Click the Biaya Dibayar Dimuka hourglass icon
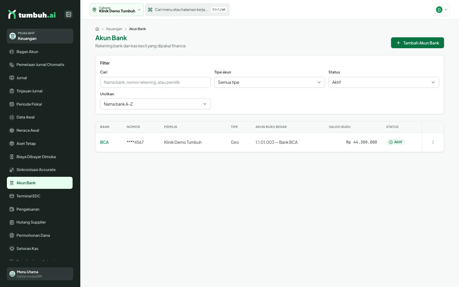 coord(12,157)
